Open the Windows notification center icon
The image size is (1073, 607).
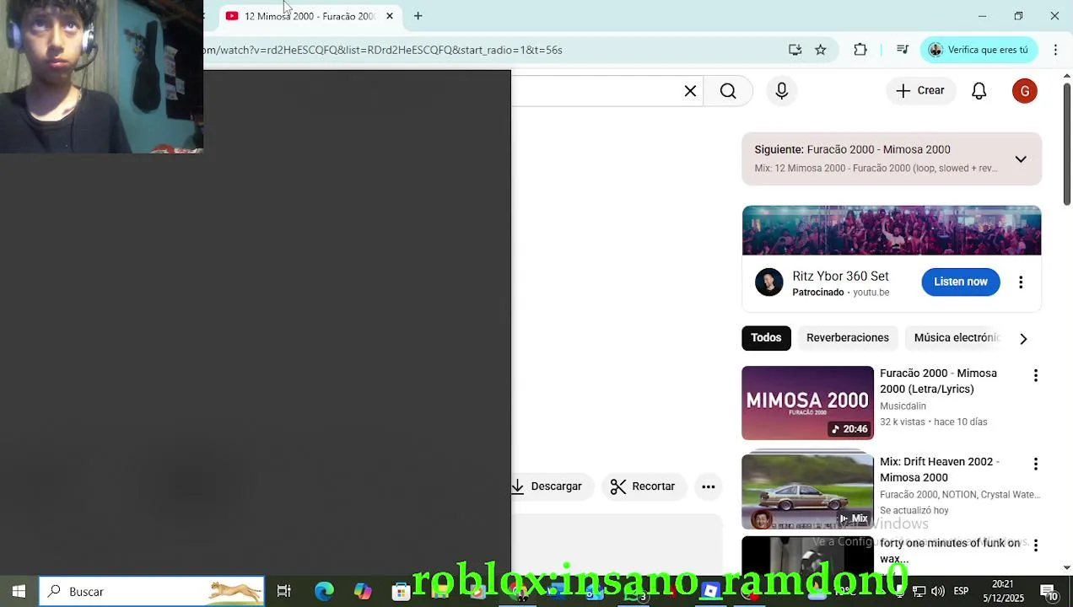tap(1049, 592)
